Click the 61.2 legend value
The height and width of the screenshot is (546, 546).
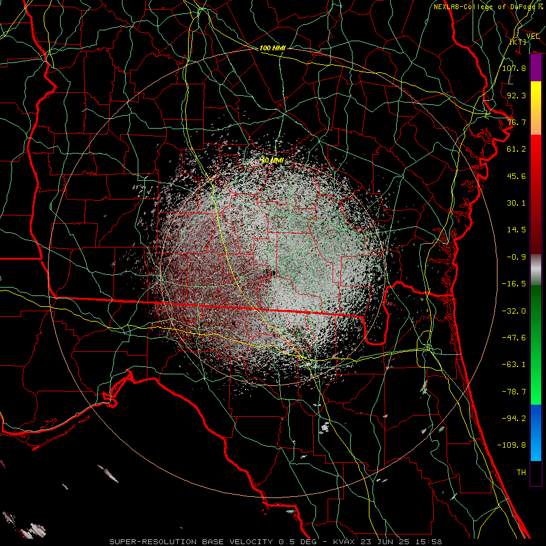(x=516, y=149)
